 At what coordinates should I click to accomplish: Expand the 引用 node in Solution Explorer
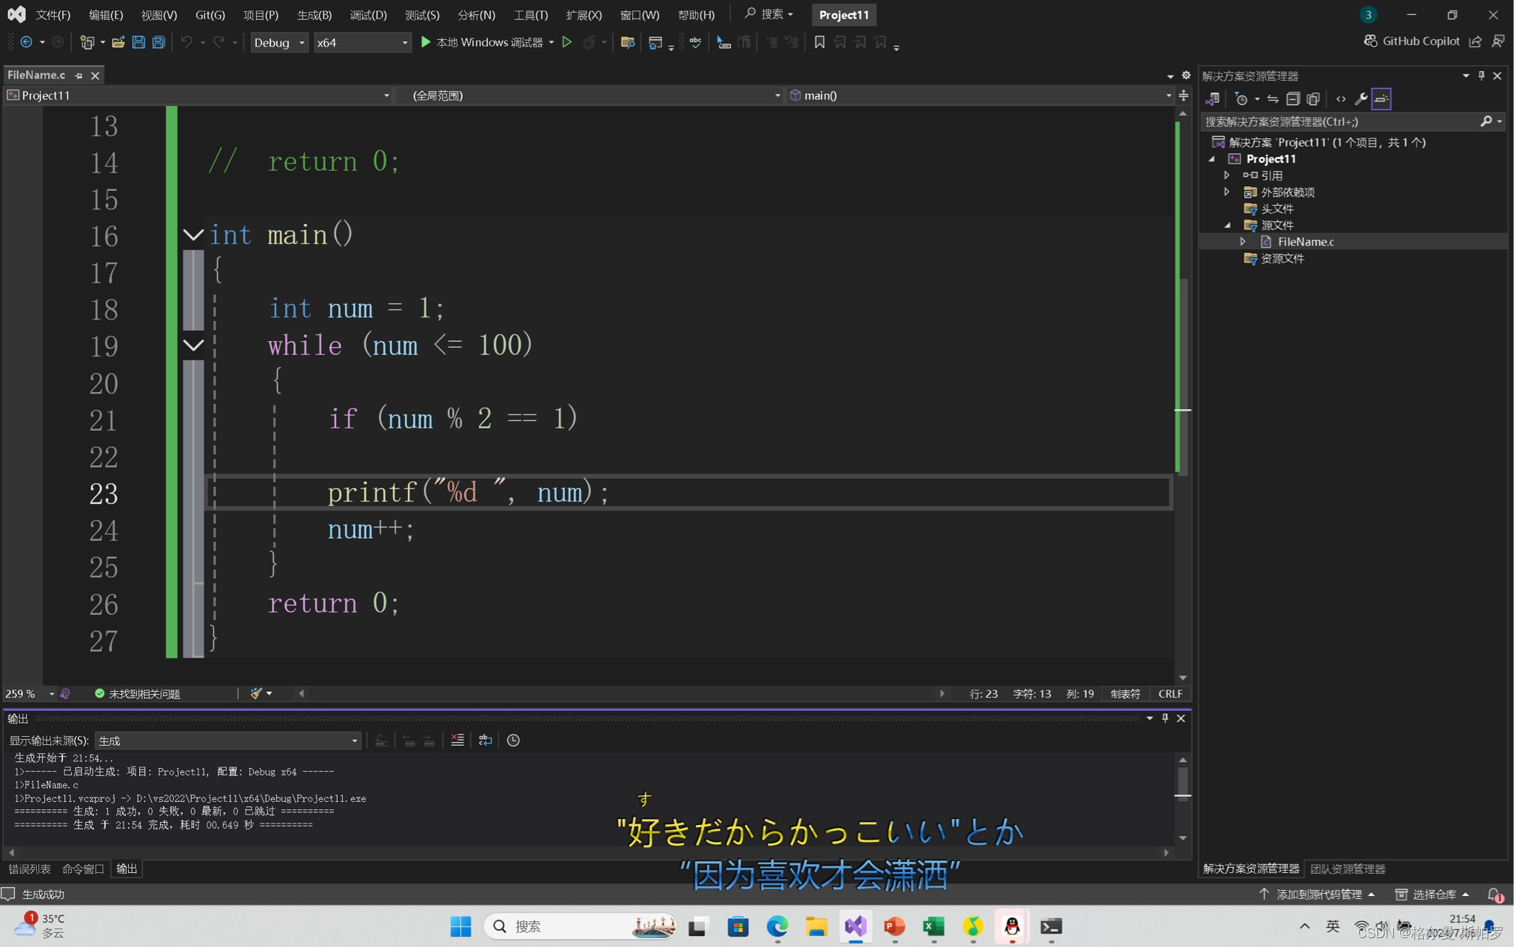[x=1227, y=175]
